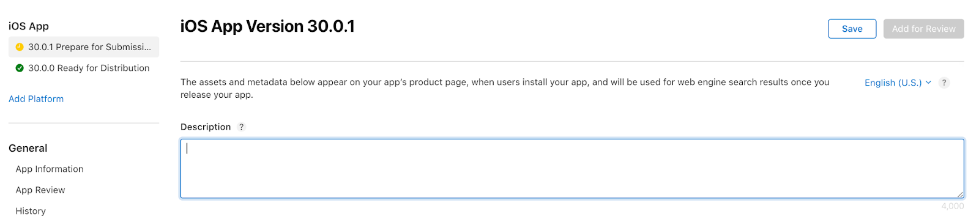Select 30.0.1 Prepare for Submission version
Viewport: 979px width, 222px height.
(84, 47)
